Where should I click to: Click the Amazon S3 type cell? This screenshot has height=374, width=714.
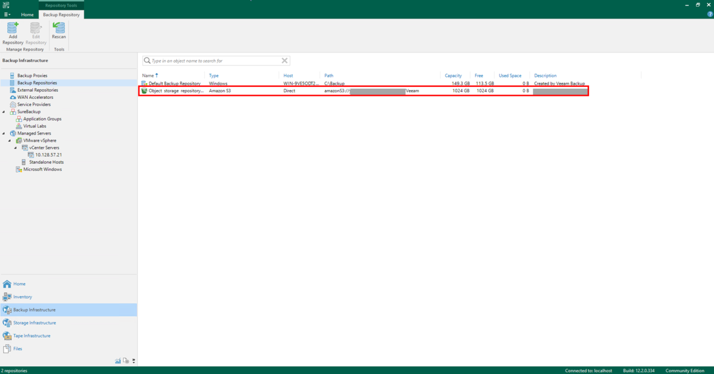tap(220, 91)
